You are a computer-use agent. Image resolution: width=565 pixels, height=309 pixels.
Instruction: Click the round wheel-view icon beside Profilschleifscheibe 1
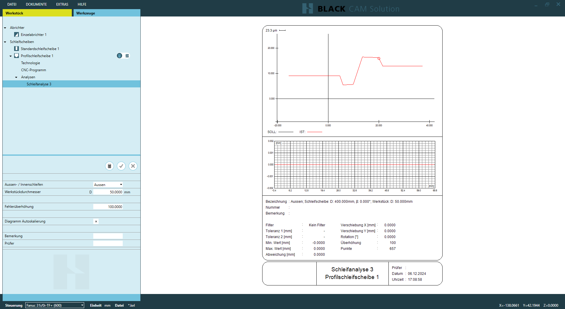119,56
